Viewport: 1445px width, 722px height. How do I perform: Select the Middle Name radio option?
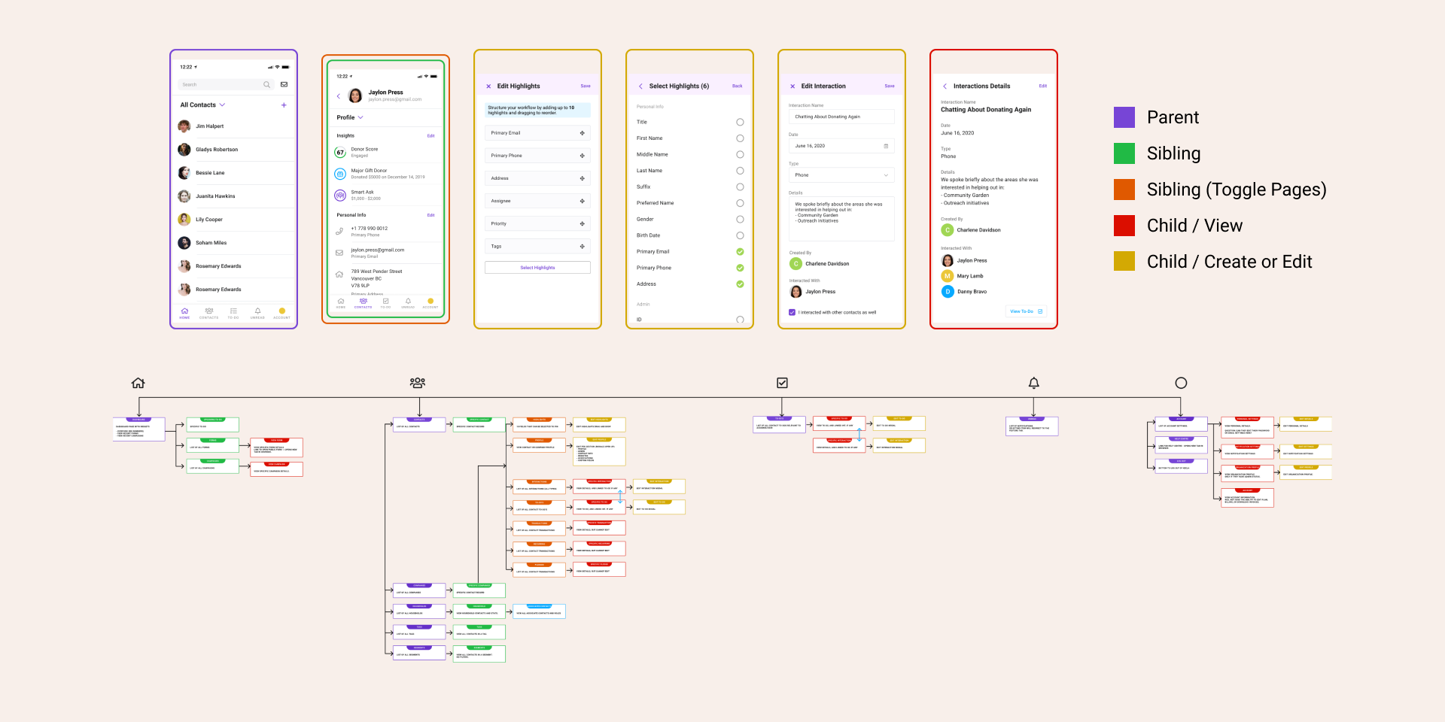tap(740, 154)
